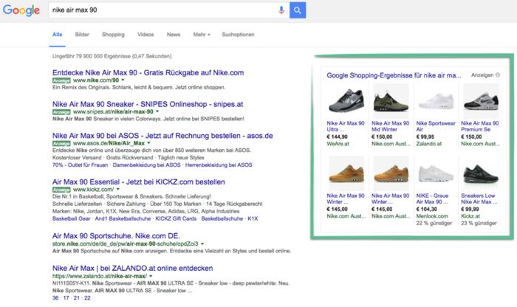This screenshot has height=307, width=517.
Task: Click the info icon next to Anzeigen
Action: pyautogui.click(x=498, y=75)
